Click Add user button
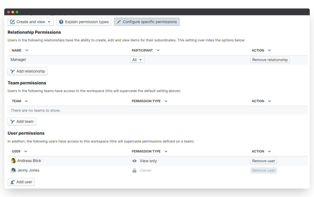314x197 pixels. [21, 182]
